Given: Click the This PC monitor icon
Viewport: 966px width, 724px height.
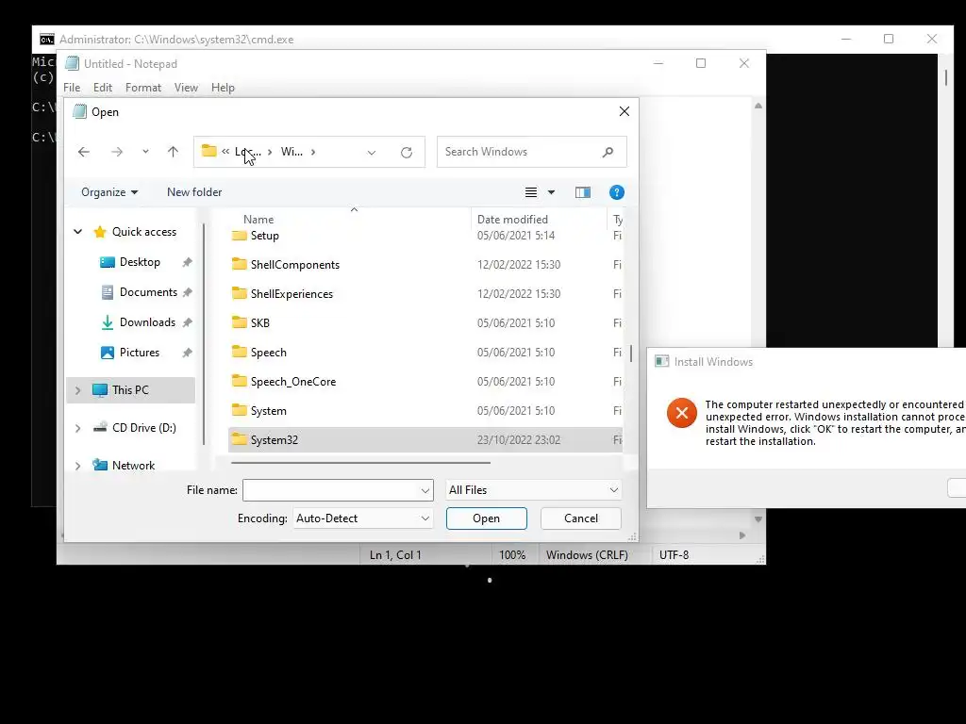Looking at the screenshot, I should (x=100, y=389).
